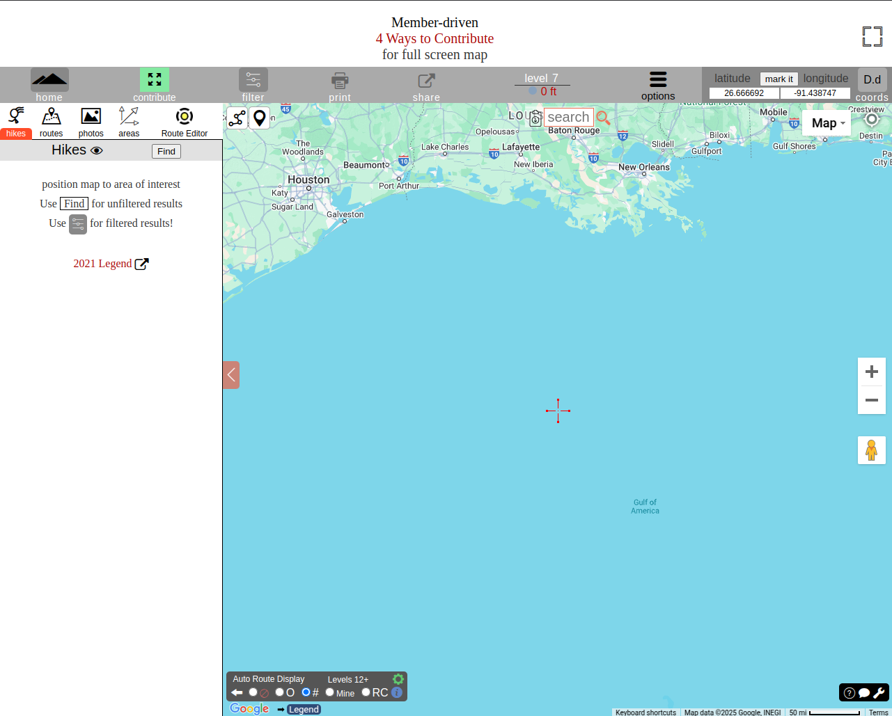Collapse the left side panel arrow

(231, 375)
